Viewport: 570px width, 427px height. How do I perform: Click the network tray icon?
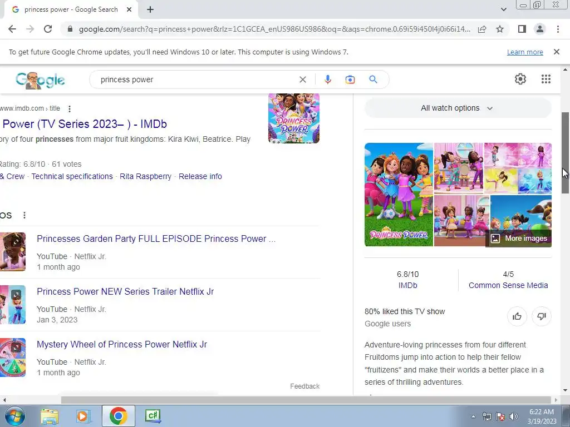pos(487,416)
